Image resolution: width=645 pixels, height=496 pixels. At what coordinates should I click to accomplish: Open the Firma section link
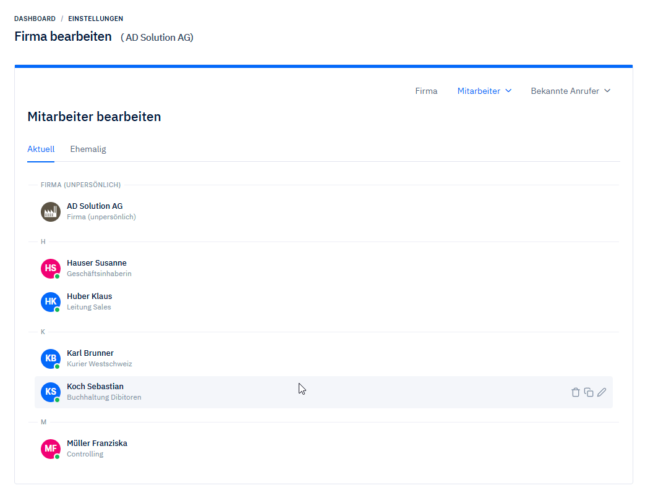pos(426,91)
